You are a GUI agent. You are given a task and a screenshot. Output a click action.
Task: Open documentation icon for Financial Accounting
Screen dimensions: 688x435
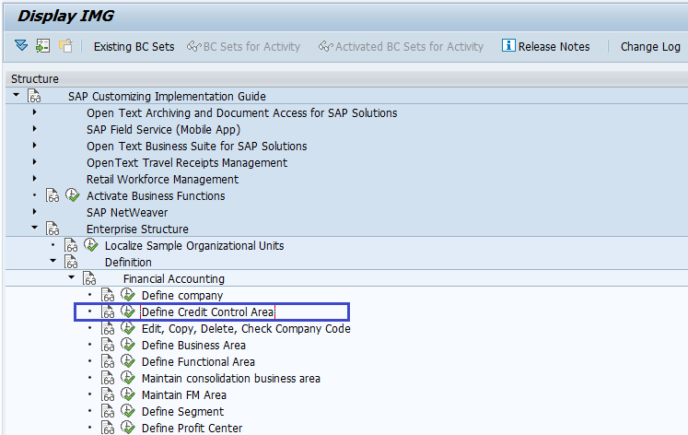[89, 278]
